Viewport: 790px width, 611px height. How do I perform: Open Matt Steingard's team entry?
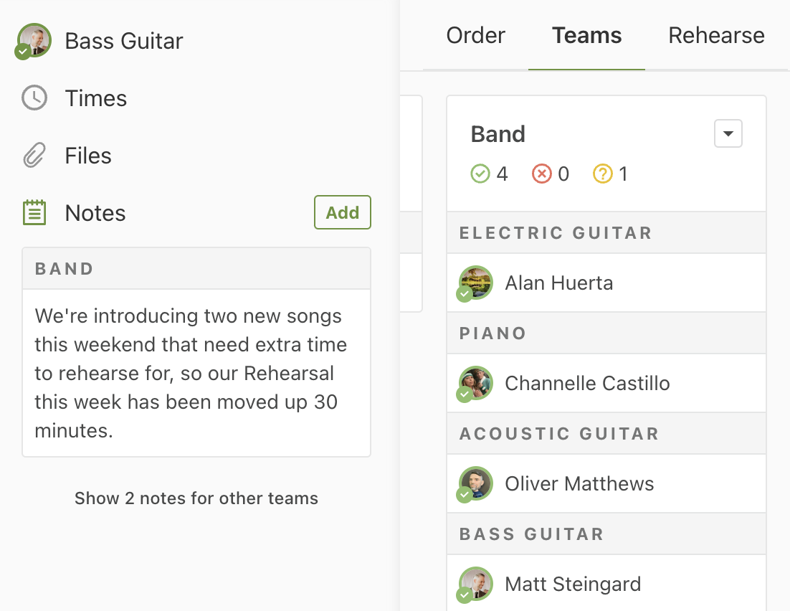click(x=573, y=584)
